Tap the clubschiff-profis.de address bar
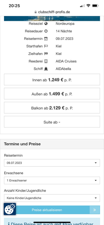This screenshot has height=225, width=104. pos(52,12)
